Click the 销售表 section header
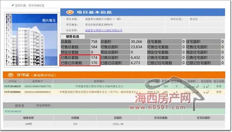 point(20,105)
